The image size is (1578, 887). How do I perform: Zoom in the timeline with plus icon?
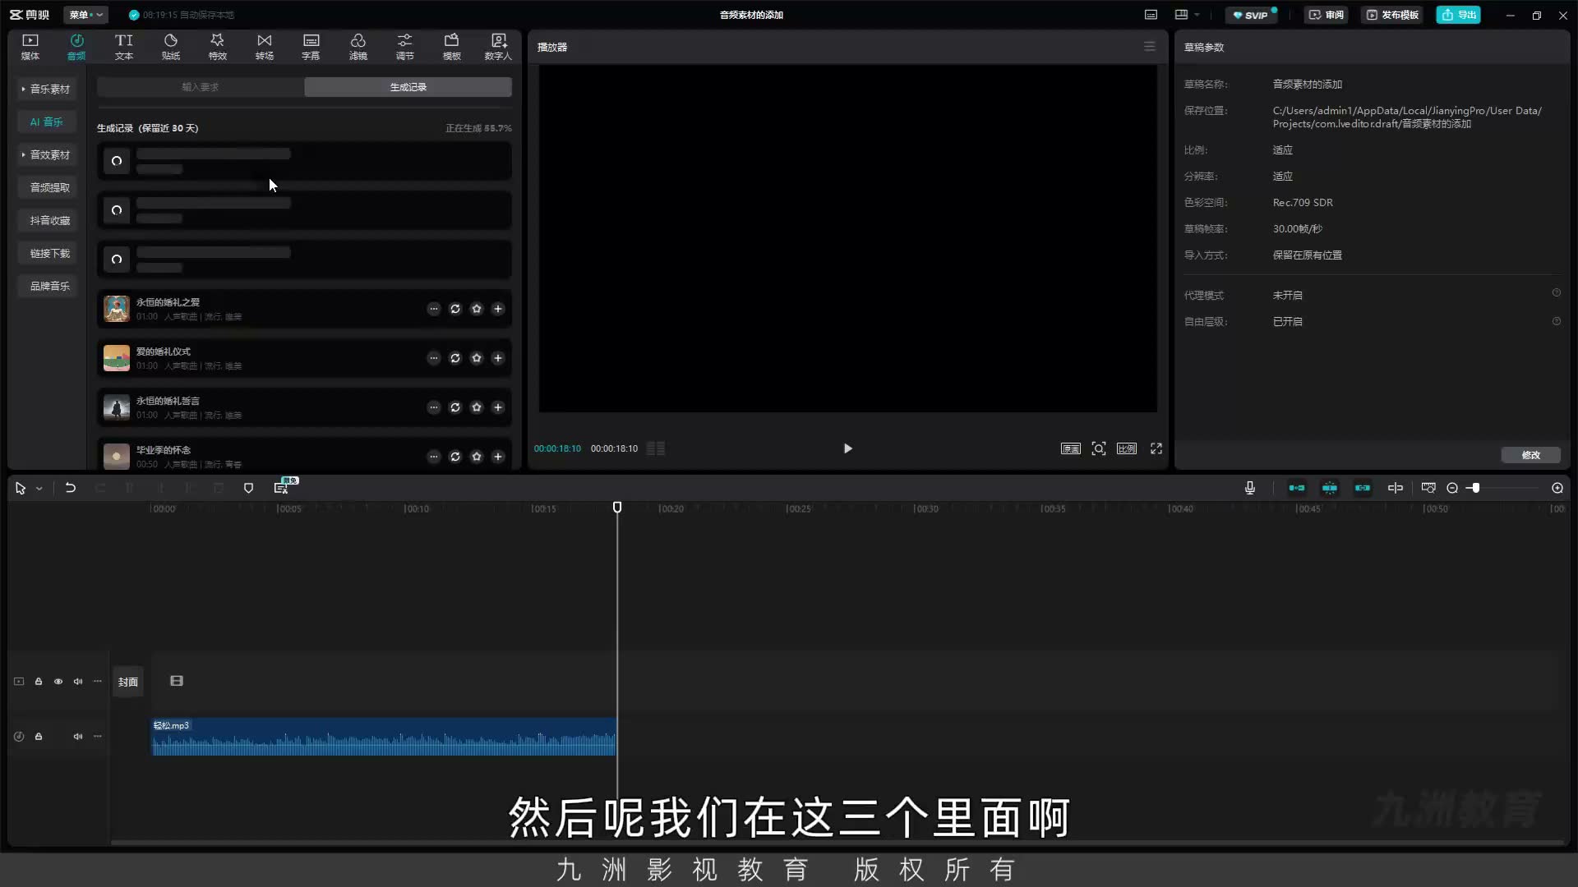1557,488
